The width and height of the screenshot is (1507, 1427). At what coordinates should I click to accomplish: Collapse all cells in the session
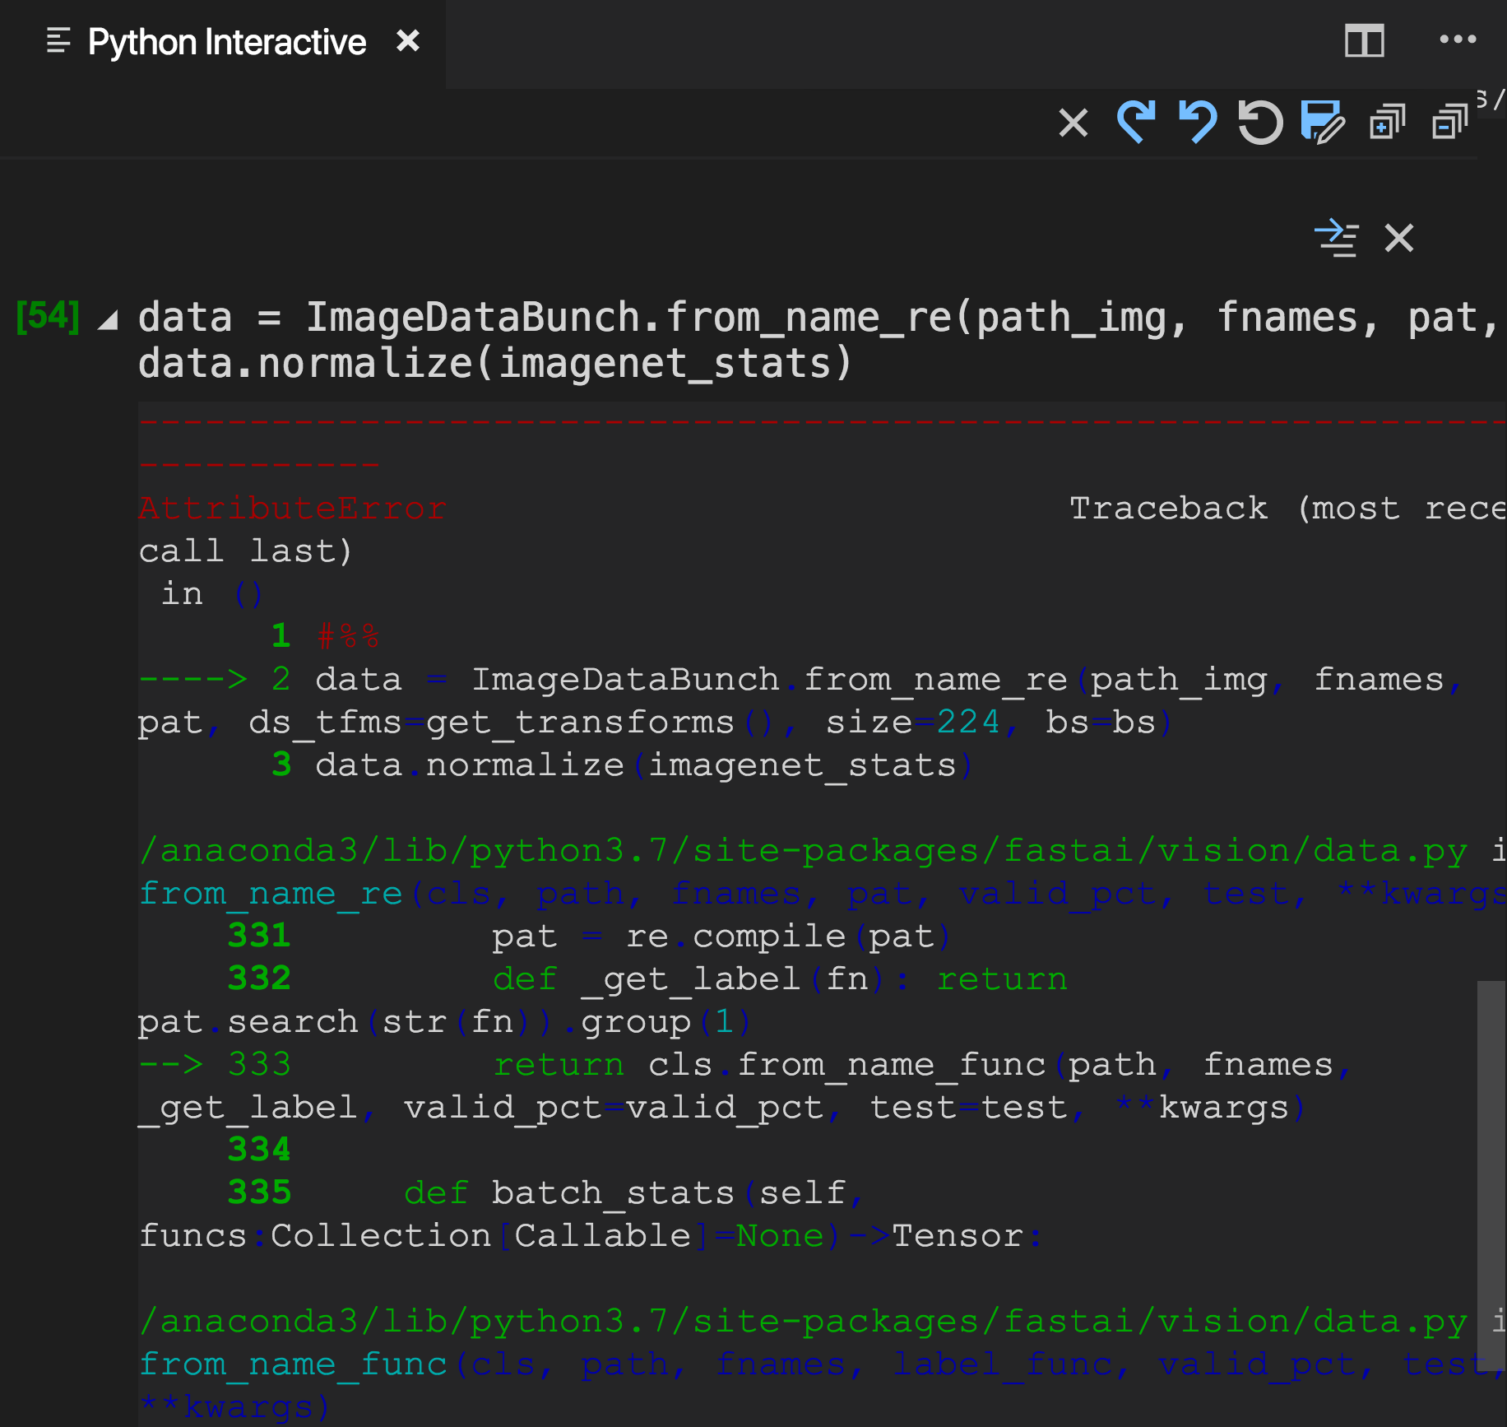click(1448, 122)
